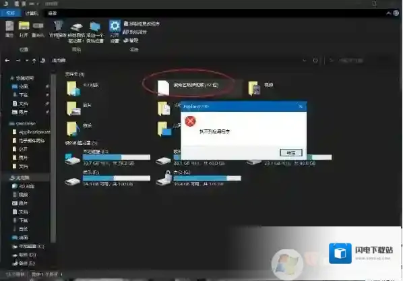Viewport: 403px width, 281px height.
Task: Select the 娱乐 (F:) drive
Action: point(107,178)
